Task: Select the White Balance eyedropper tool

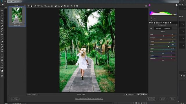Action: [x=35, y=6]
